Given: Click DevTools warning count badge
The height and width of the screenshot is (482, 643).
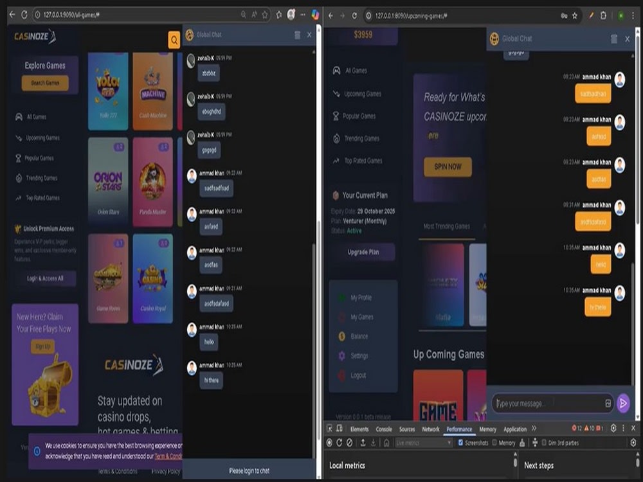Looking at the screenshot, I should (589, 428).
